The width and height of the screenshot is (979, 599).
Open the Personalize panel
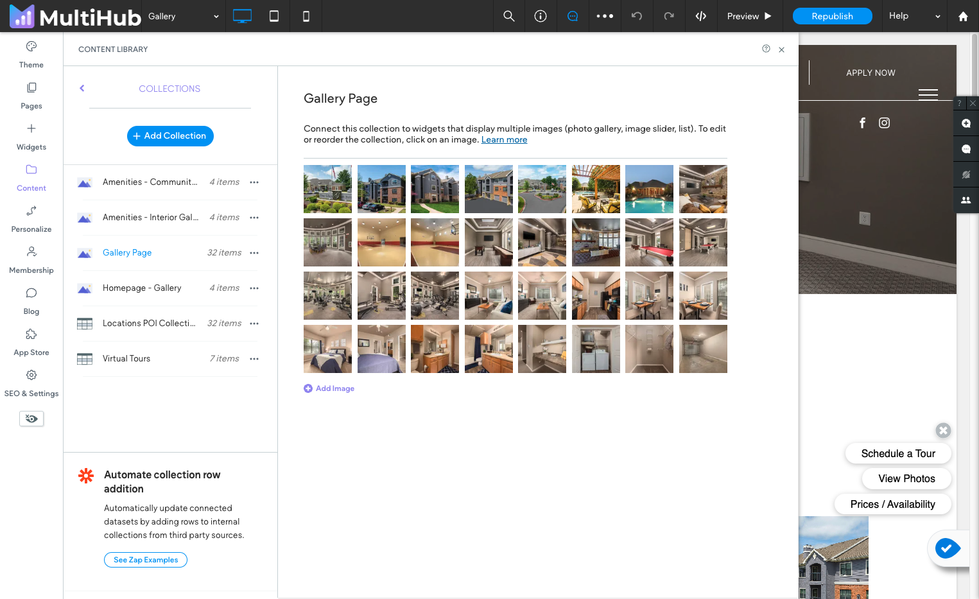coord(31,219)
